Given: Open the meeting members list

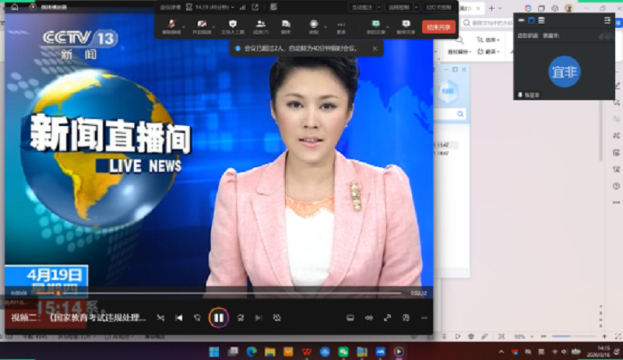Looking at the screenshot, I should pos(260,26).
